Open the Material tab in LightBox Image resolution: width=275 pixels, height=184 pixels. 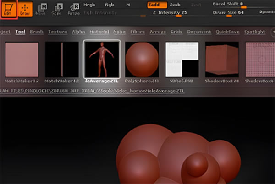coord(99,32)
